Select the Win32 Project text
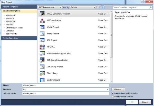The height and width of the screenshot is (106, 154). [53, 27]
